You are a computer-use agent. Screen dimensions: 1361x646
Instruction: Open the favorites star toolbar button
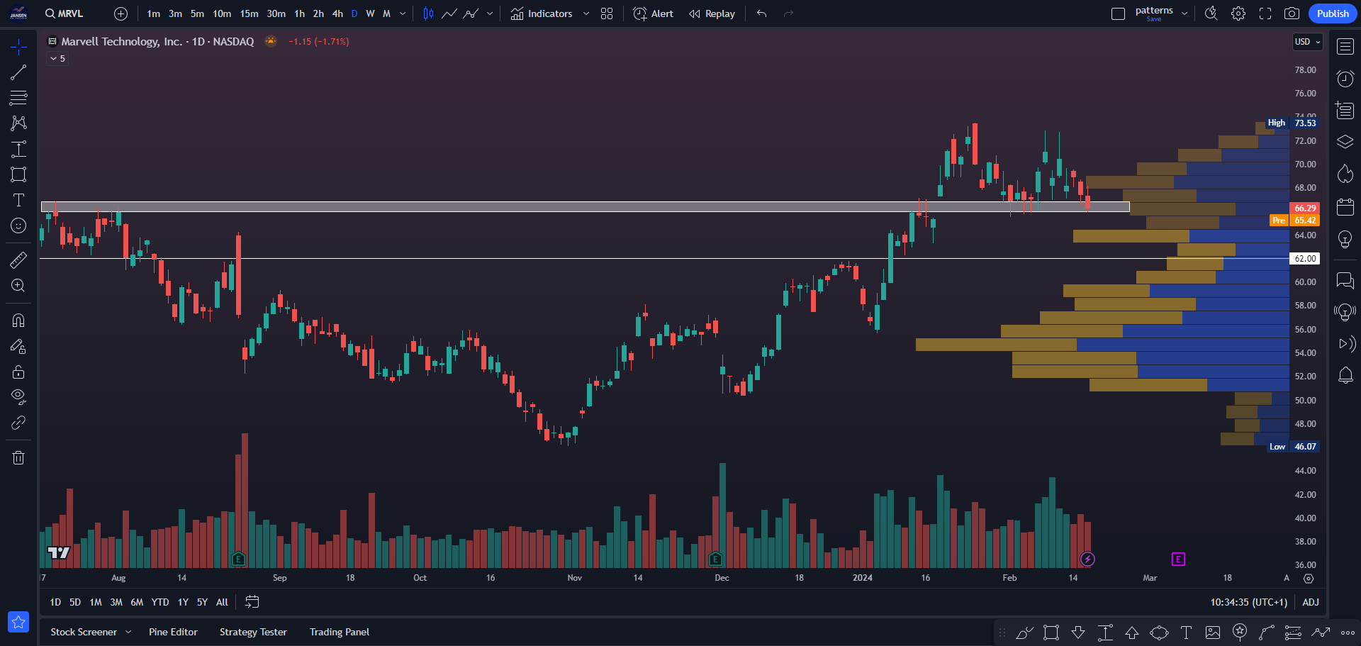(18, 622)
